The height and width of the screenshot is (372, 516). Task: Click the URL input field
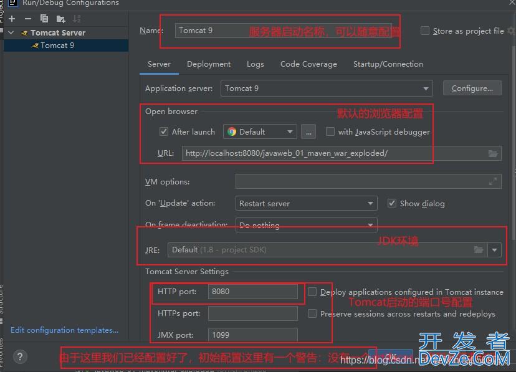point(342,153)
